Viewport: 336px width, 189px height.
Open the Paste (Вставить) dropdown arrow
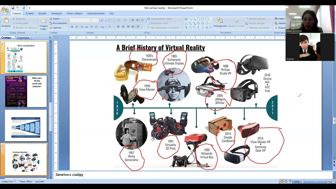(x=6, y=29)
